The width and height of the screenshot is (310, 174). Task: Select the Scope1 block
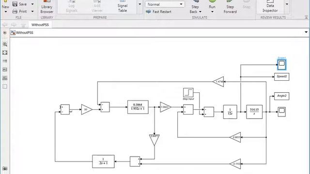point(281,64)
